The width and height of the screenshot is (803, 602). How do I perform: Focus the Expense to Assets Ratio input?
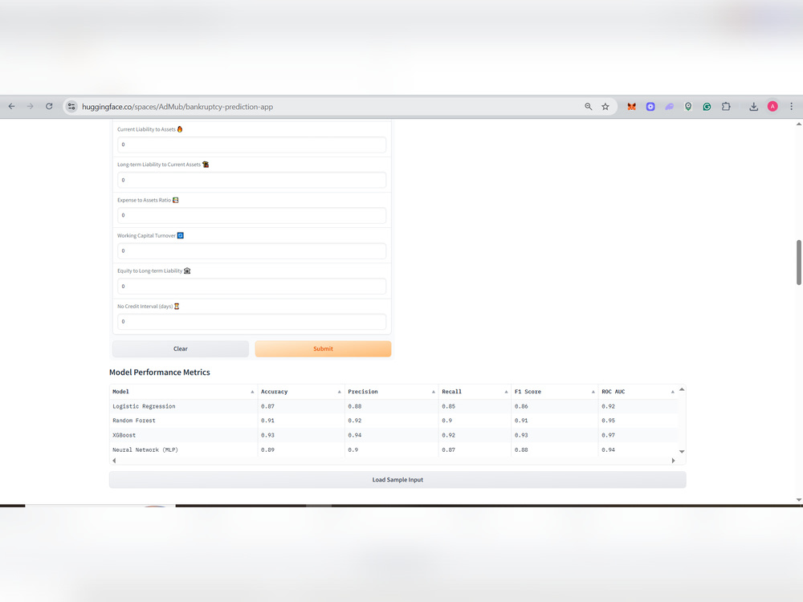point(251,215)
